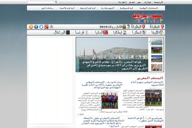The image size is (192, 128).
Task: Open article هيرفي رونار أثق في النخبة
Action: point(146,119)
